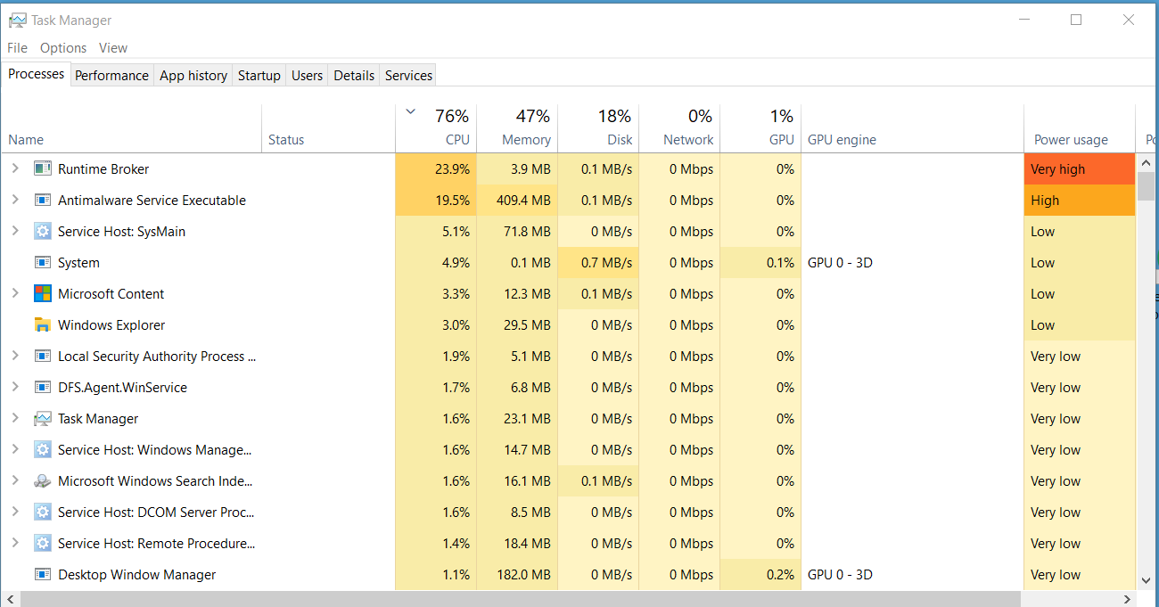The image size is (1159, 607).
Task: Click the Service Host: SysMain gear icon
Action: point(43,231)
